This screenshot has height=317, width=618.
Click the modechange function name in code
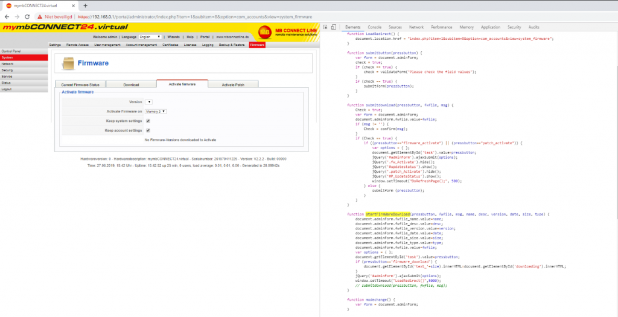click(x=377, y=299)
